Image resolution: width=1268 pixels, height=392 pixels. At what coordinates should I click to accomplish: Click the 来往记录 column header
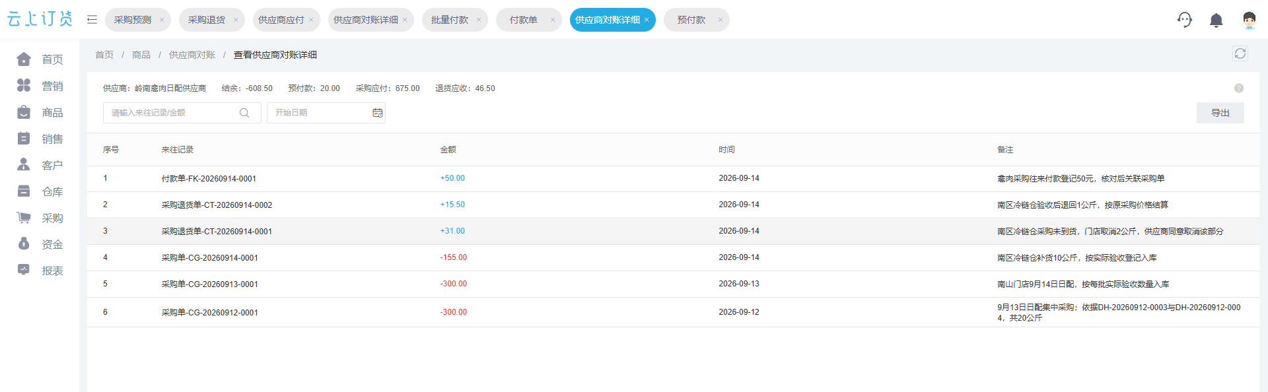coord(178,150)
